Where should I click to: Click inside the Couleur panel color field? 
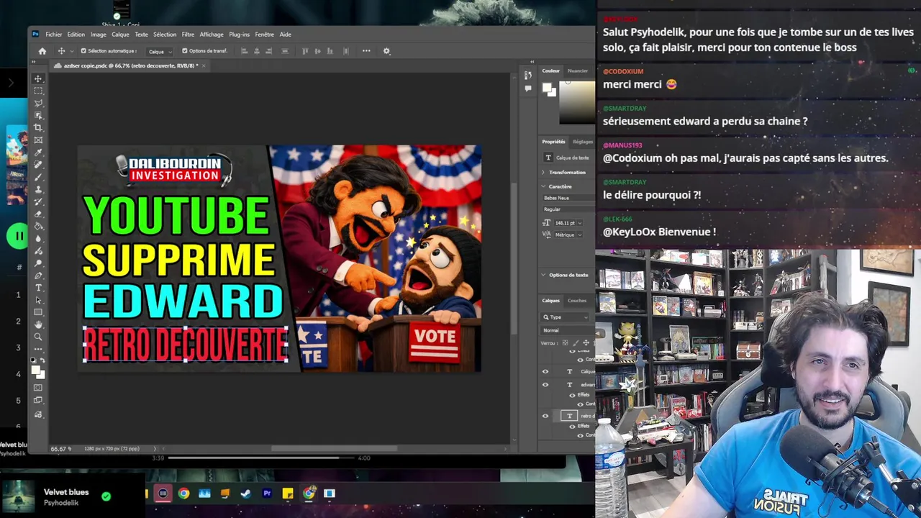click(x=577, y=104)
